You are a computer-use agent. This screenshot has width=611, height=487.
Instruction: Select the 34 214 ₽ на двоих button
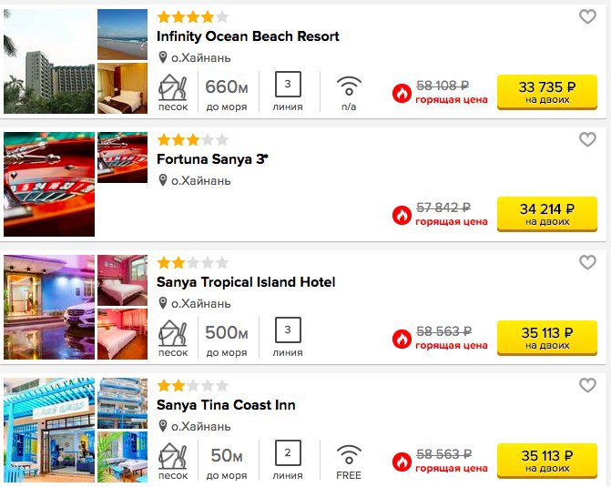click(x=546, y=214)
